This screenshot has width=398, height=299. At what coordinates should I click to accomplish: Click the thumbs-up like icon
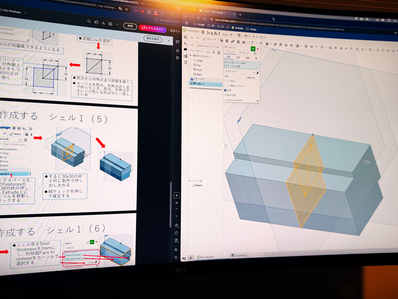coord(261,37)
